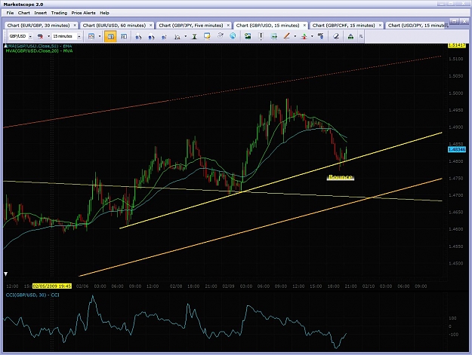Click the MVA(GBP/USD.Close,20) indicator label

39,50
